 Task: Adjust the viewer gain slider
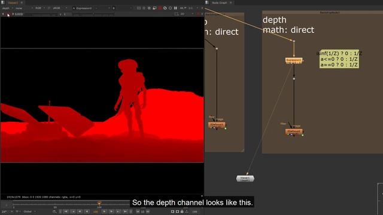pyautogui.click(x=41, y=14)
